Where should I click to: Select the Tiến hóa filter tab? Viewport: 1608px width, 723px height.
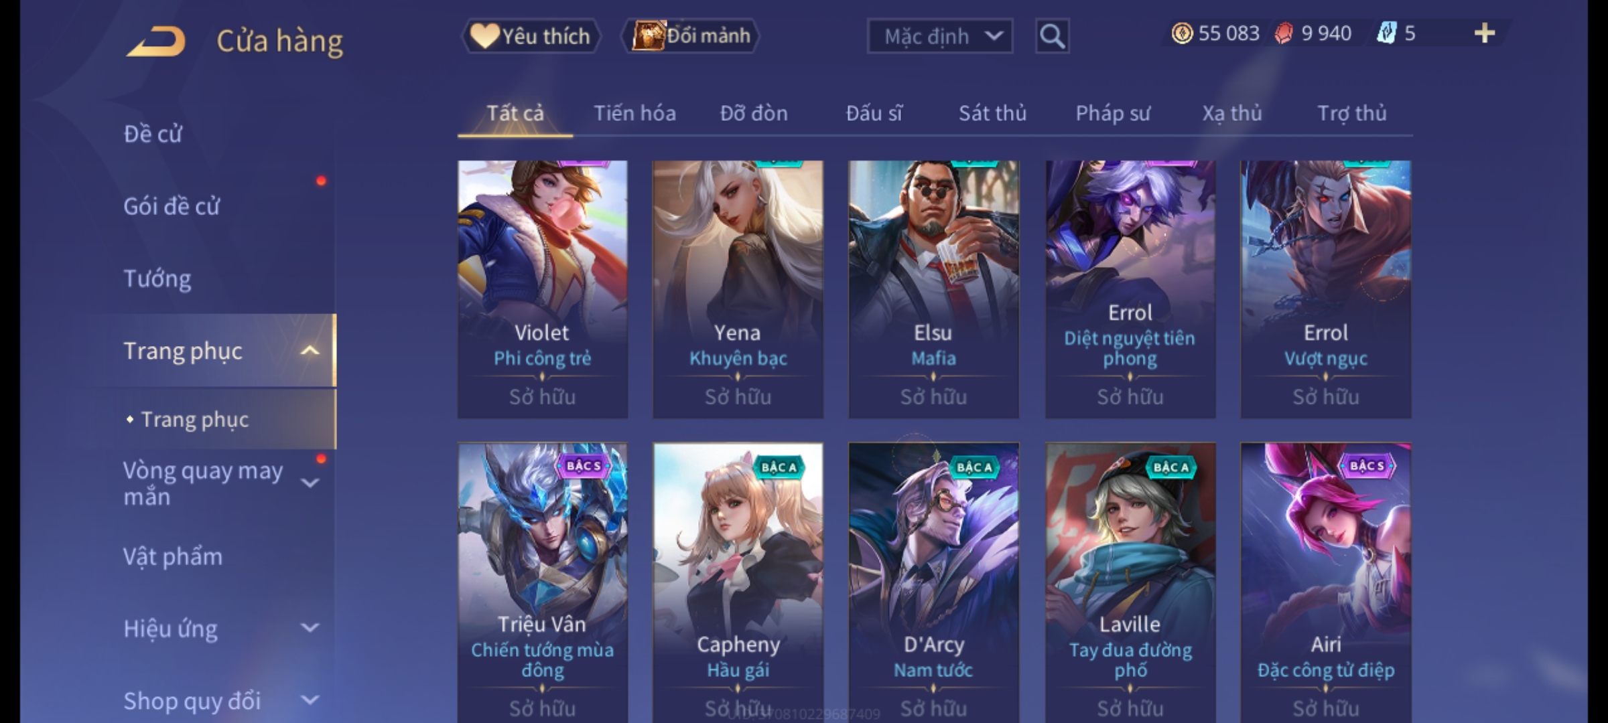pos(634,113)
